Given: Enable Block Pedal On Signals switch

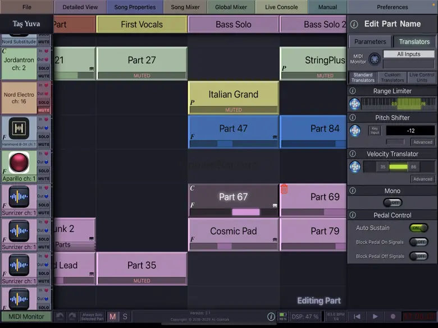Looking at the screenshot, I should (x=418, y=242).
